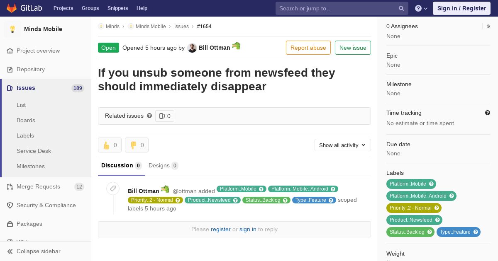Open the issues List sub-item

coord(21,105)
